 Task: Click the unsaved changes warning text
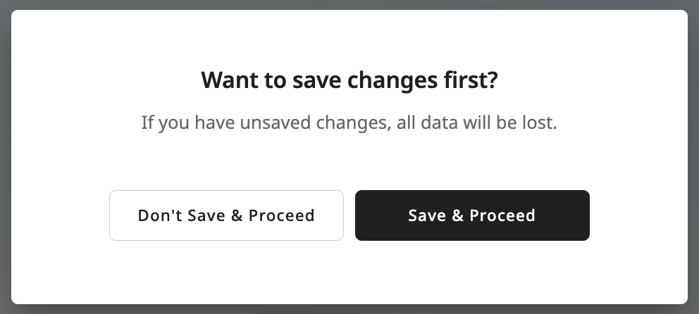pyautogui.click(x=349, y=123)
